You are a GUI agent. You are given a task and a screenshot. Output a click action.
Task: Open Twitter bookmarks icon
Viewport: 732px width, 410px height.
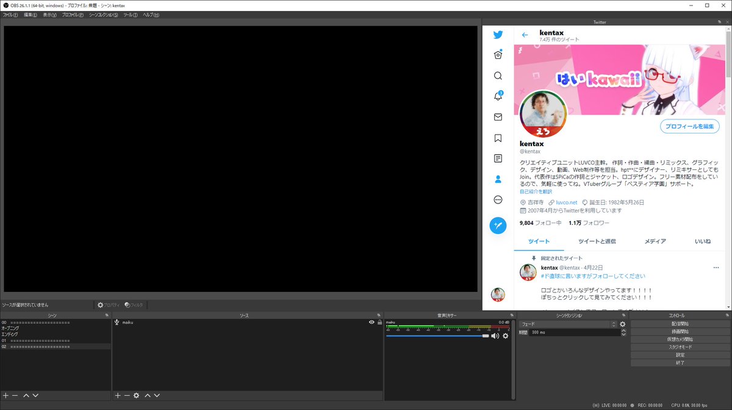[x=498, y=138]
